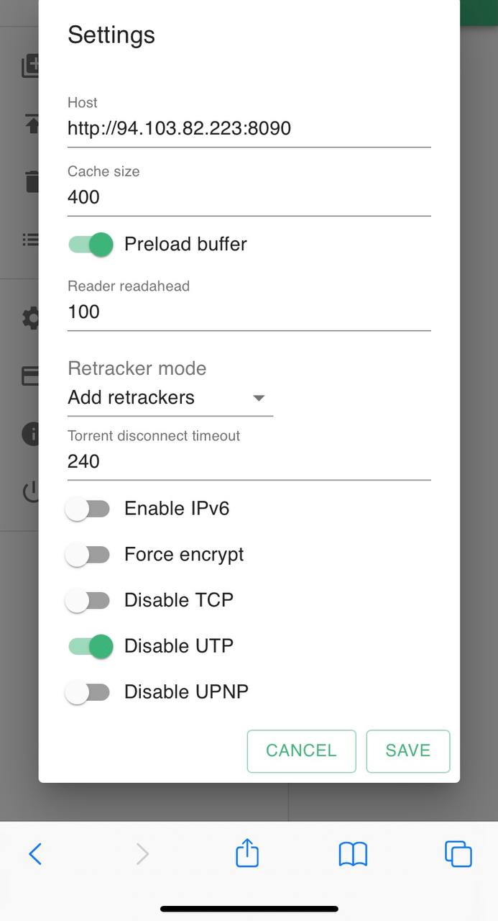Enable the IPv6 toggle
The image size is (498, 921).
tap(88, 509)
